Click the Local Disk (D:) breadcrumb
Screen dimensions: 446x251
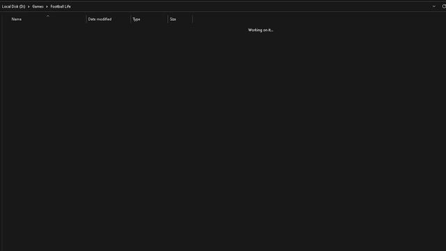point(13,6)
